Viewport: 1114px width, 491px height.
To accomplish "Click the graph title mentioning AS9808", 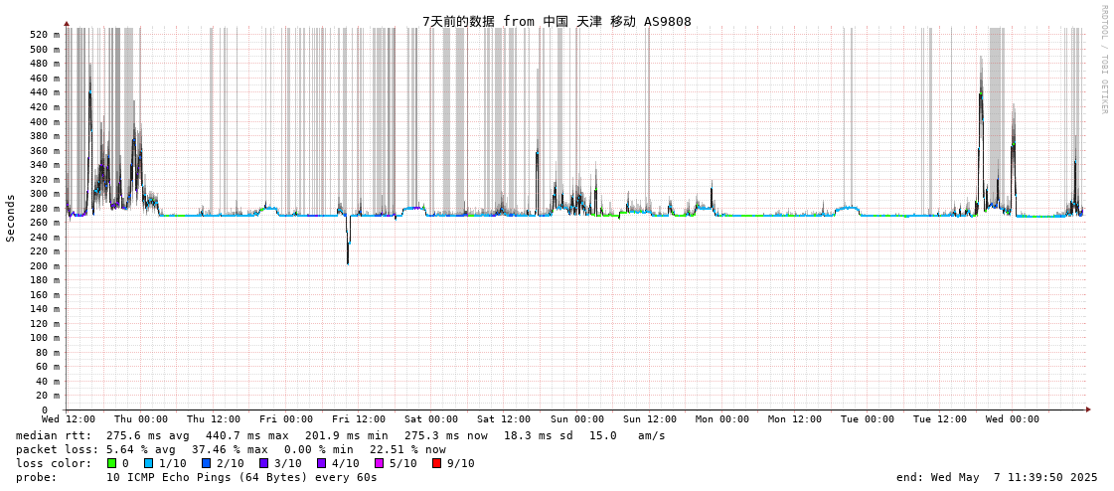I will pos(557,21).
